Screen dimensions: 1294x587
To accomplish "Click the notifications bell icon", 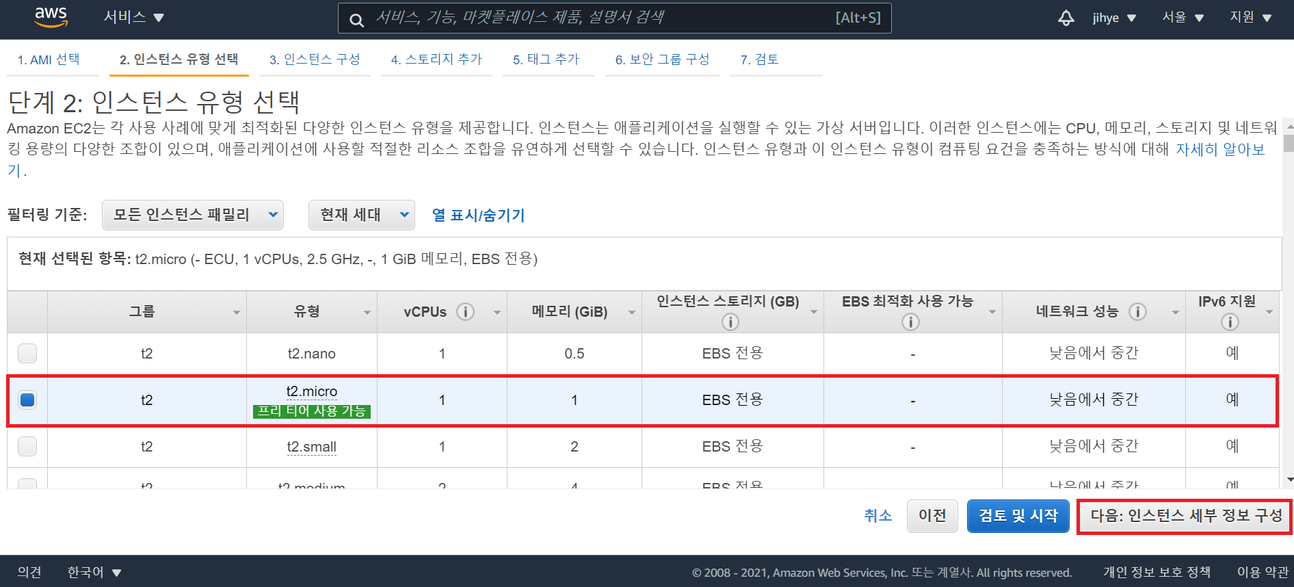I will tap(1066, 18).
